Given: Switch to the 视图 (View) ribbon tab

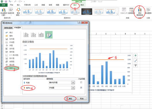Looking at the screenshot, I should (x=57, y=5).
